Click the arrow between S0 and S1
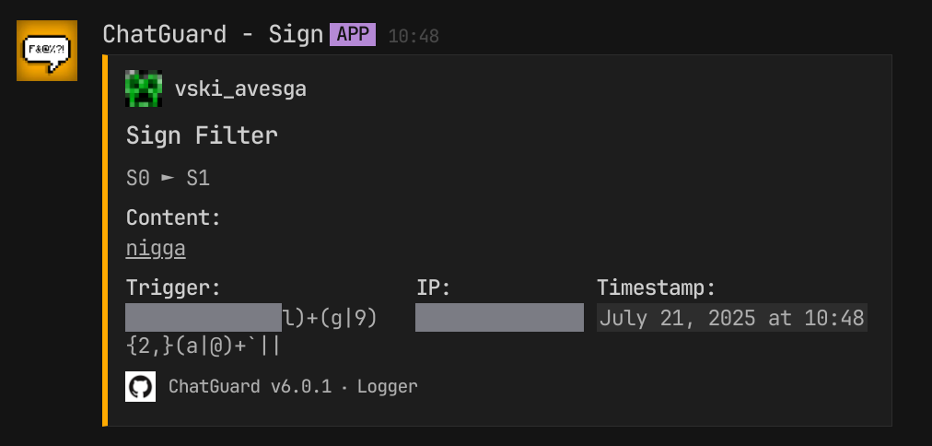Screen dimensions: 932x446 pyautogui.click(x=169, y=178)
